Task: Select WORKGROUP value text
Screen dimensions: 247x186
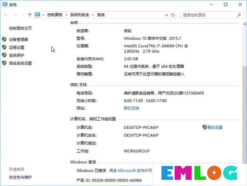Action: (137, 151)
